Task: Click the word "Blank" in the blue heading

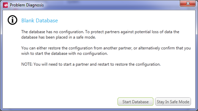Action: coord(28,21)
